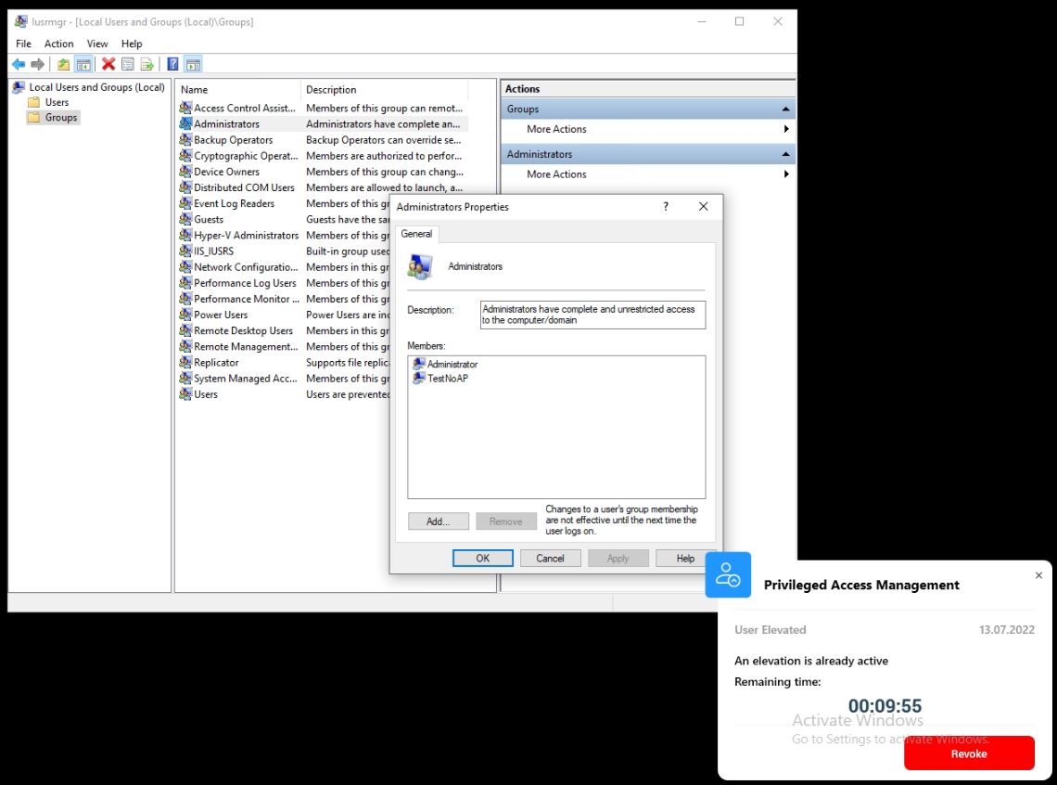Click the Administrator member icon in Members list

tap(418, 364)
